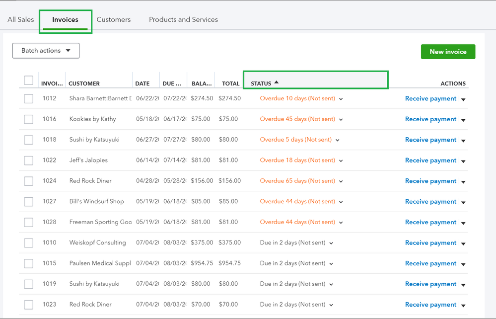Select the checkbox for invoice 1023
The height and width of the screenshot is (319, 496).
click(28, 305)
